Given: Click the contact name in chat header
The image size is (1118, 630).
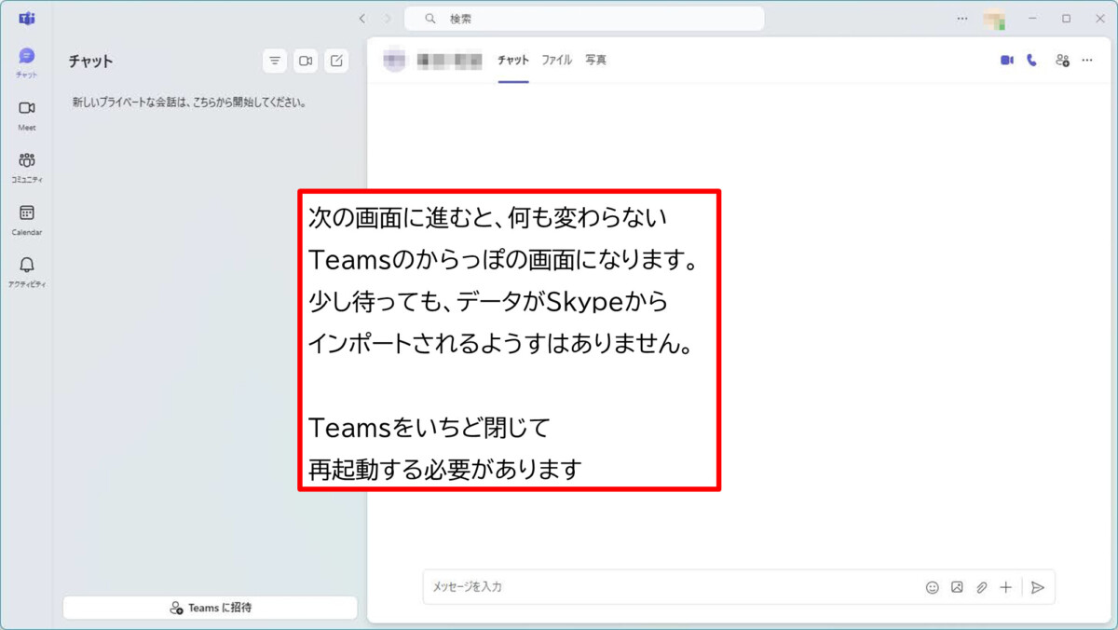Looking at the screenshot, I should 450,61.
